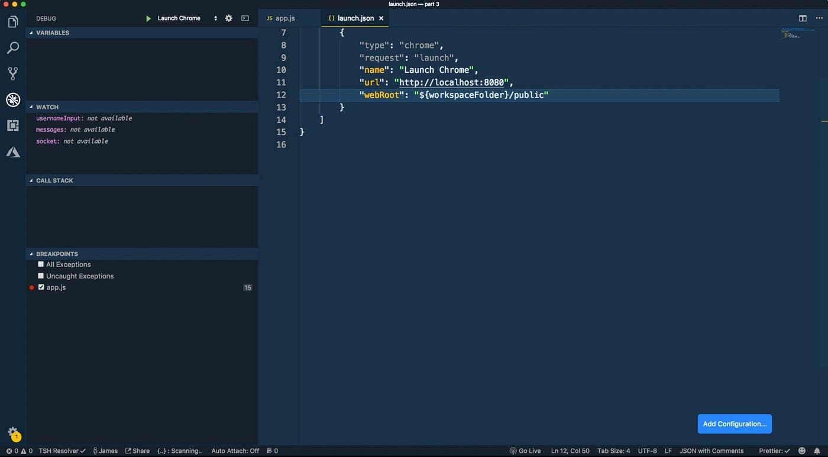
Task: Open the errors and warnings count in the status bar
Action: [19, 451]
